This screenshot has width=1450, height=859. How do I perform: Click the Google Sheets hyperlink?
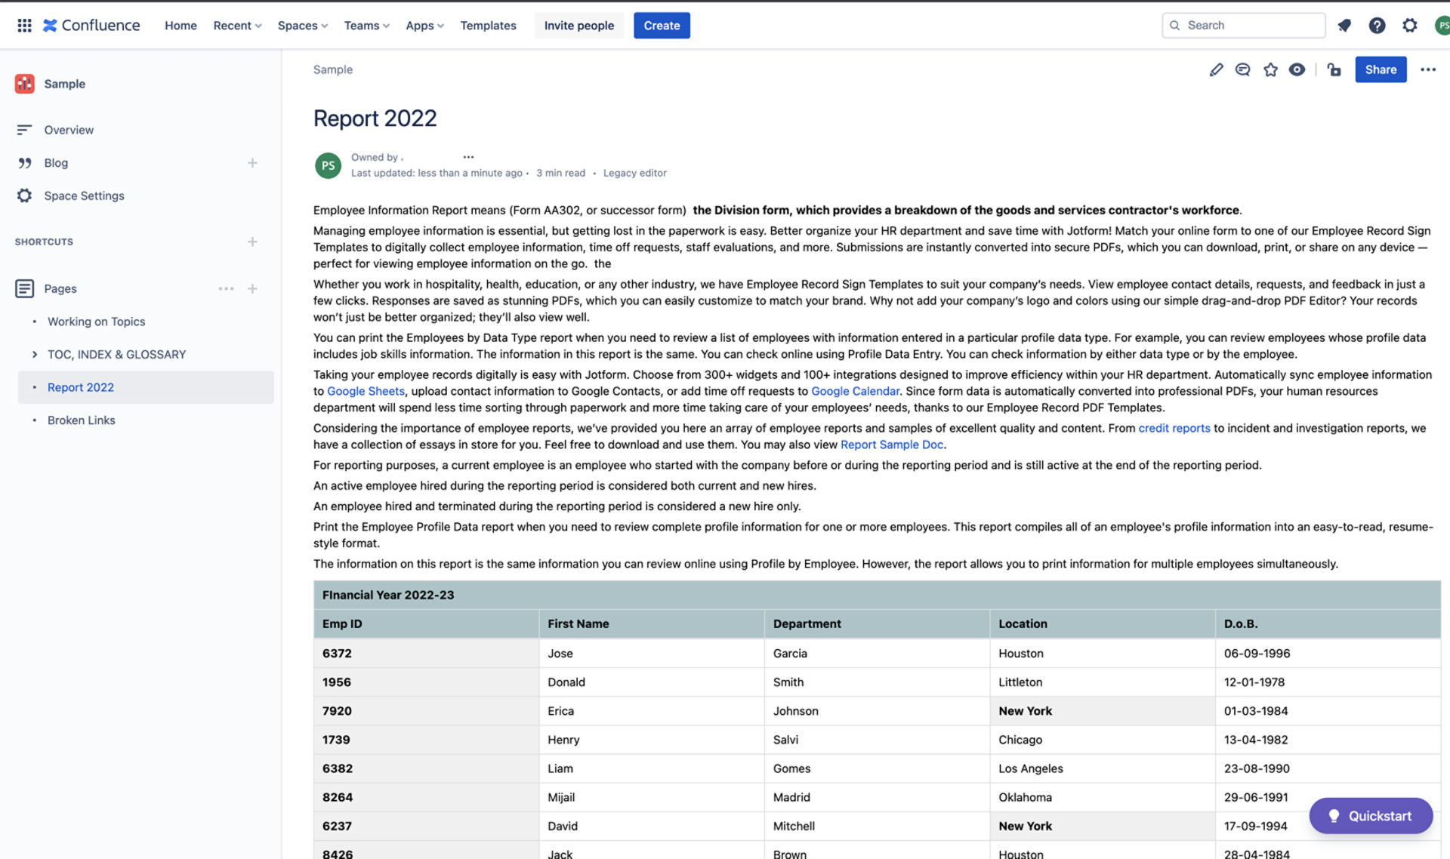[x=365, y=391]
